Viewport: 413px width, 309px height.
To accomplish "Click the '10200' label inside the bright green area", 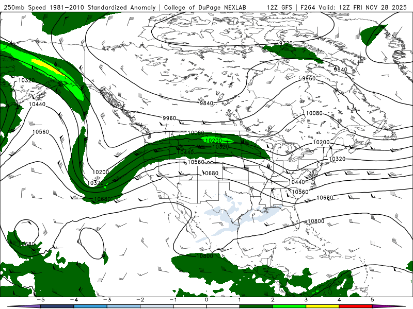I will coord(214,141).
